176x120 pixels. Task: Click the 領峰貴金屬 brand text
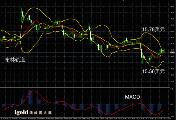point(40,113)
